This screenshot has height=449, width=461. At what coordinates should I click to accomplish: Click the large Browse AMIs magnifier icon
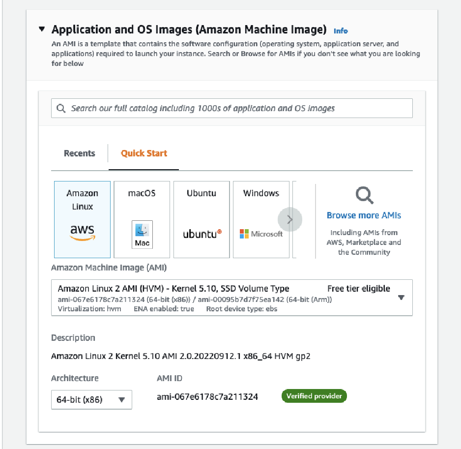coord(364,195)
